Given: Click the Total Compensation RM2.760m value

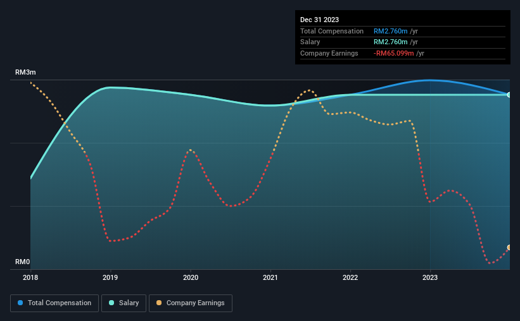Looking at the screenshot, I should click(x=390, y=31).
